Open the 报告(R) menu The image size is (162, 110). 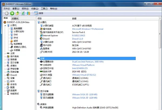coord(25,9)
